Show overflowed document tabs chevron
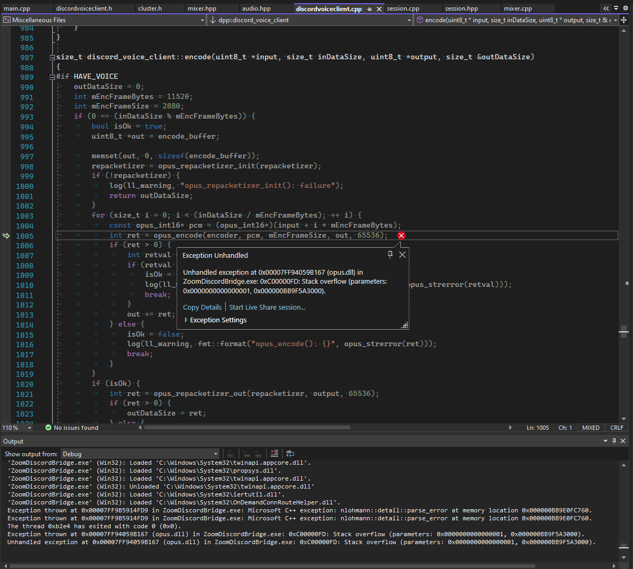 606,8
